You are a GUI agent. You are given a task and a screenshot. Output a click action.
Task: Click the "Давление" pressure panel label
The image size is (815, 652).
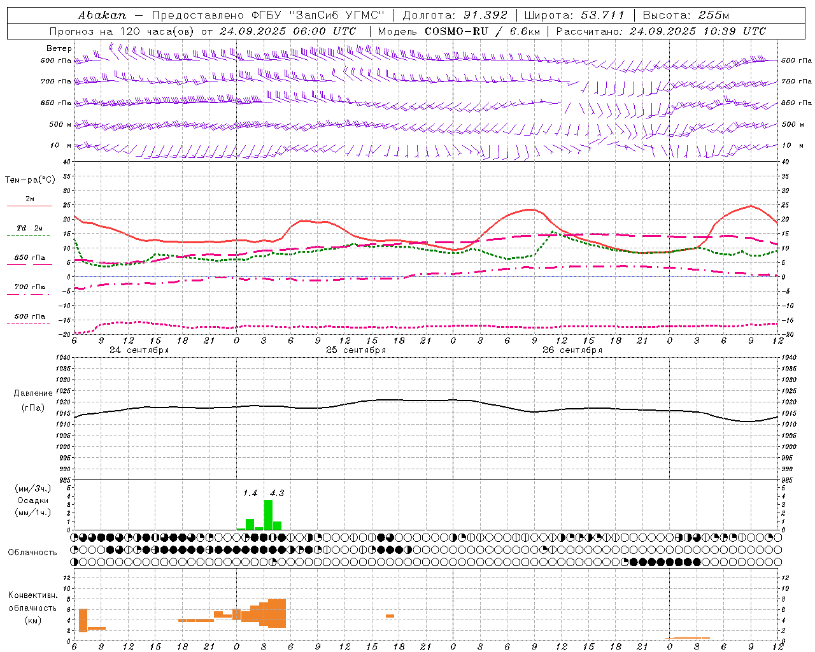coord(32,393)
